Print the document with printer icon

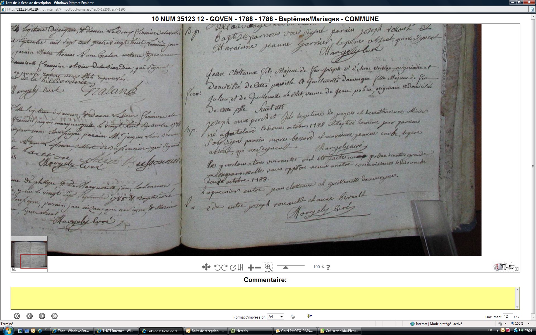tap(293, 316)
